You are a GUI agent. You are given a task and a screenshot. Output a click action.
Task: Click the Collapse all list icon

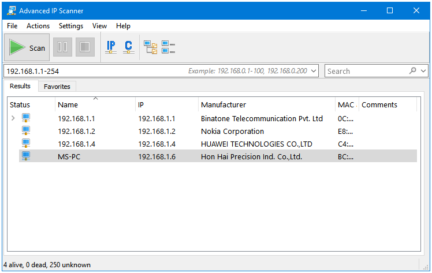[168, 47]
